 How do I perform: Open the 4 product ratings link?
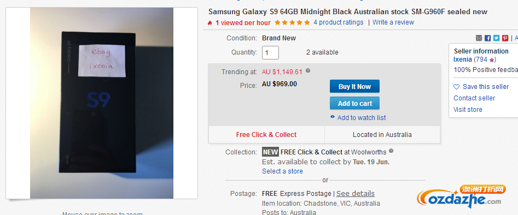[x=338, y=22]
